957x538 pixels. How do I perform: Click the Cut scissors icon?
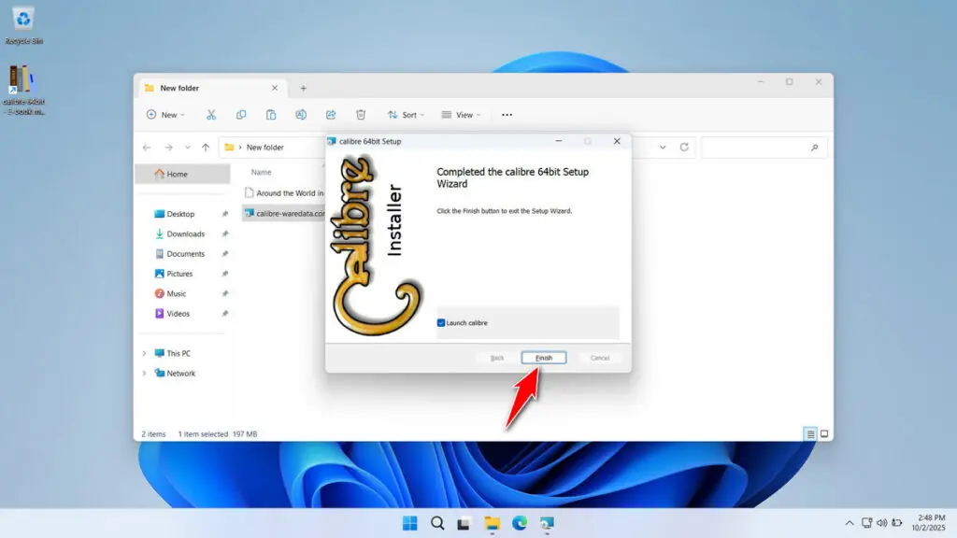pos(211,115)
